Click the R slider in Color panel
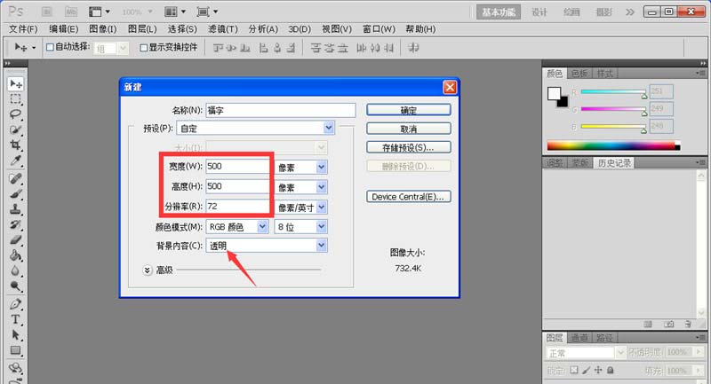711x384 pixels. point(613,92)
